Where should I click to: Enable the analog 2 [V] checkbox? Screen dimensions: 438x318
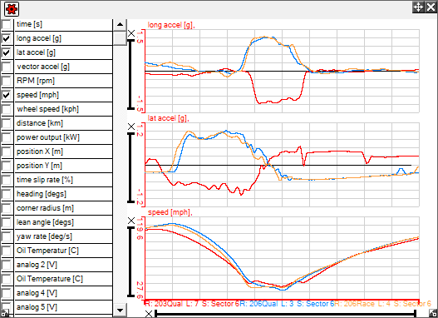[x=6, y=265]
